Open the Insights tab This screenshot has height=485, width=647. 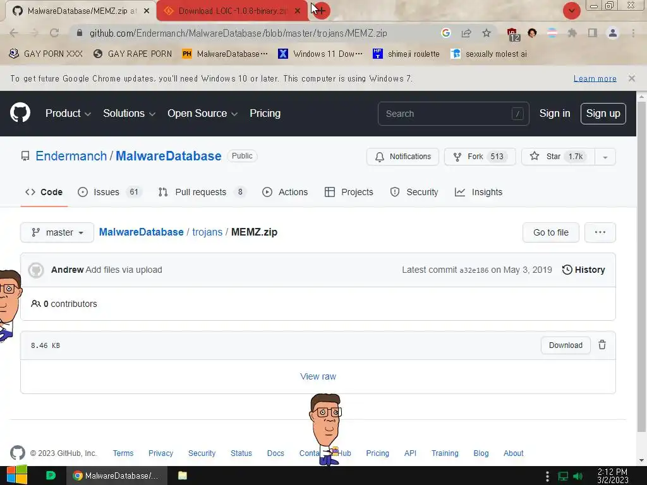click(479, 192)
